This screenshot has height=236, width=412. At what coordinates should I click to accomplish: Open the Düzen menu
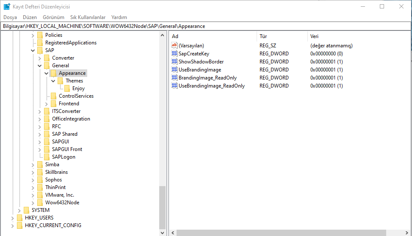point(30,17)
